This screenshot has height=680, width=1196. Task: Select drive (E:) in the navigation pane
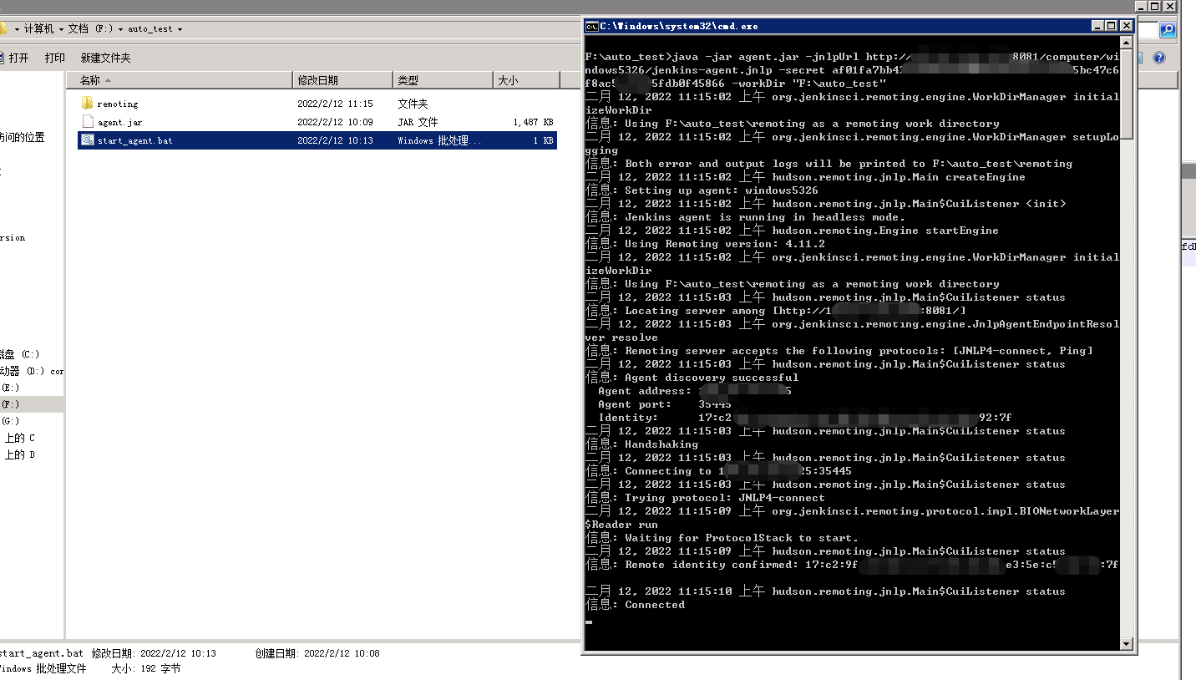pos(10,388)
